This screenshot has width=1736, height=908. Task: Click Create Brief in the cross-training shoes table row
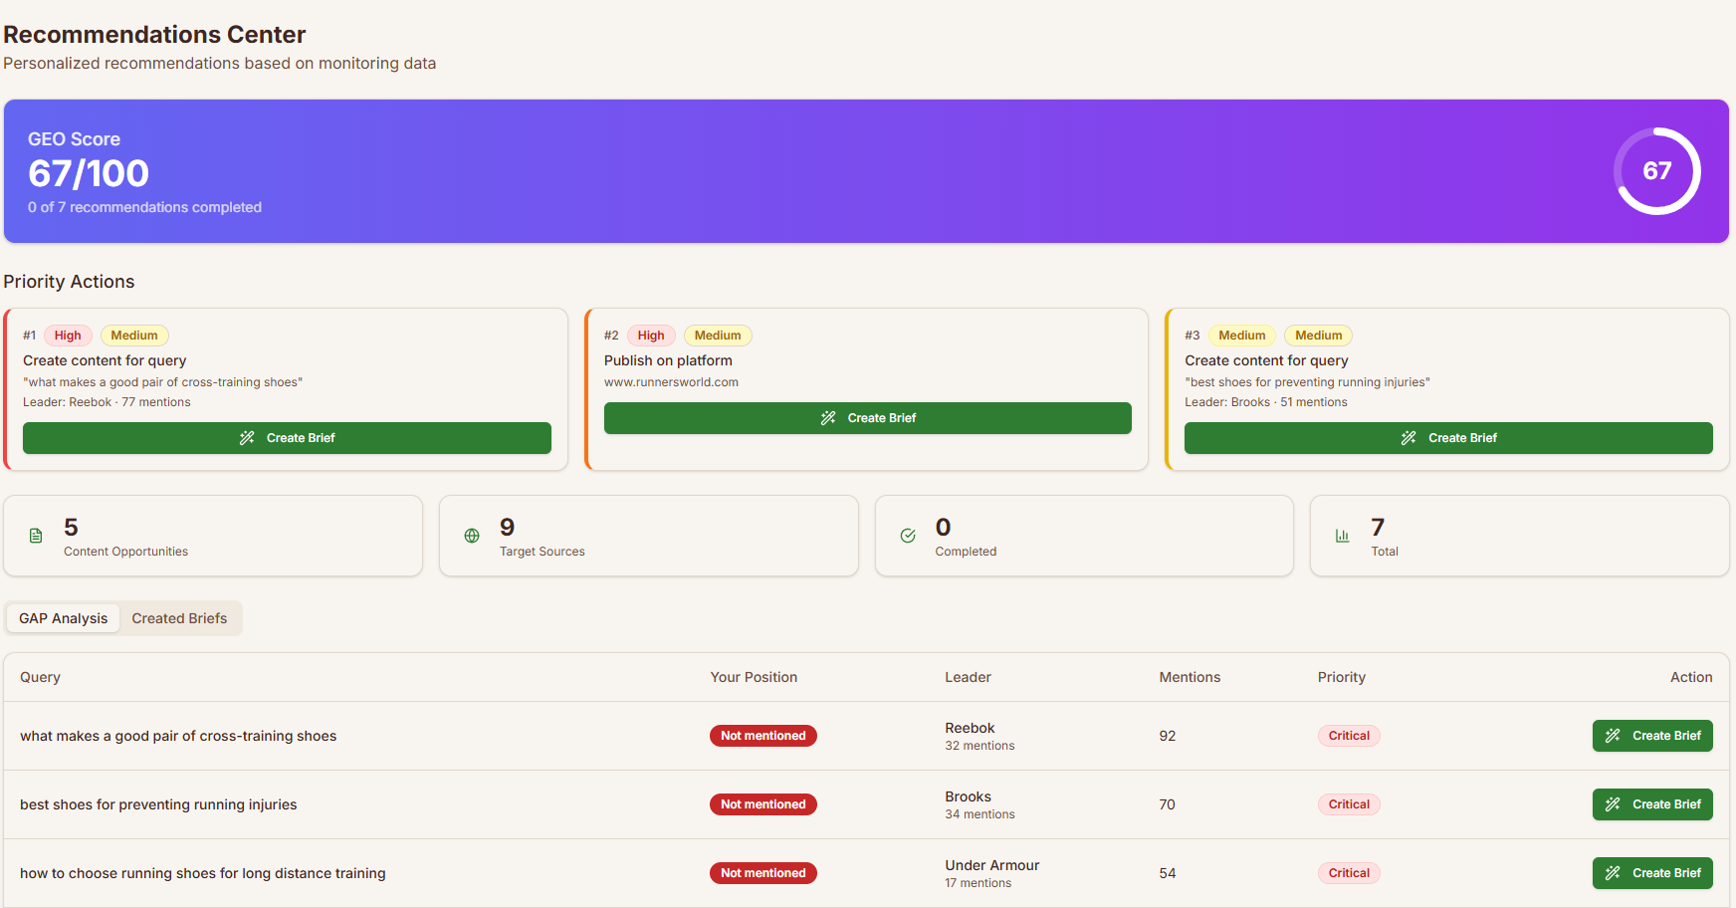1652,736
